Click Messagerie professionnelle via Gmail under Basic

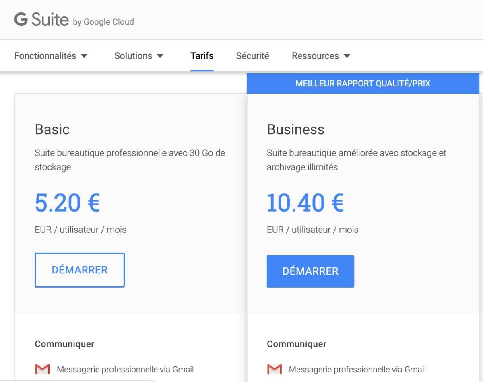coord(125,369)
